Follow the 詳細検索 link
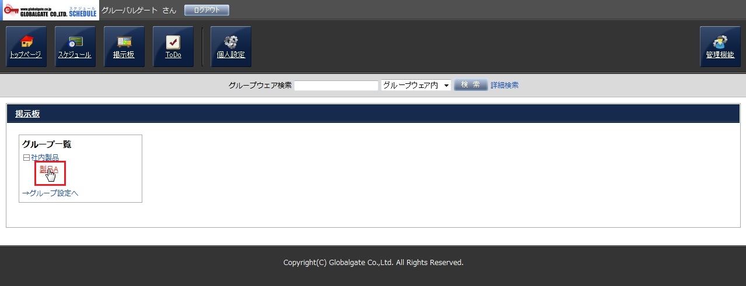The height and width of the screenshot is (286, 746). [504, 86]
